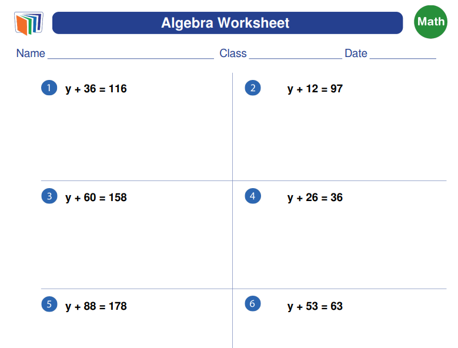Screen dimensions: 458x348
Task: Click the green Math circle badge
Action: coord(430,22)
